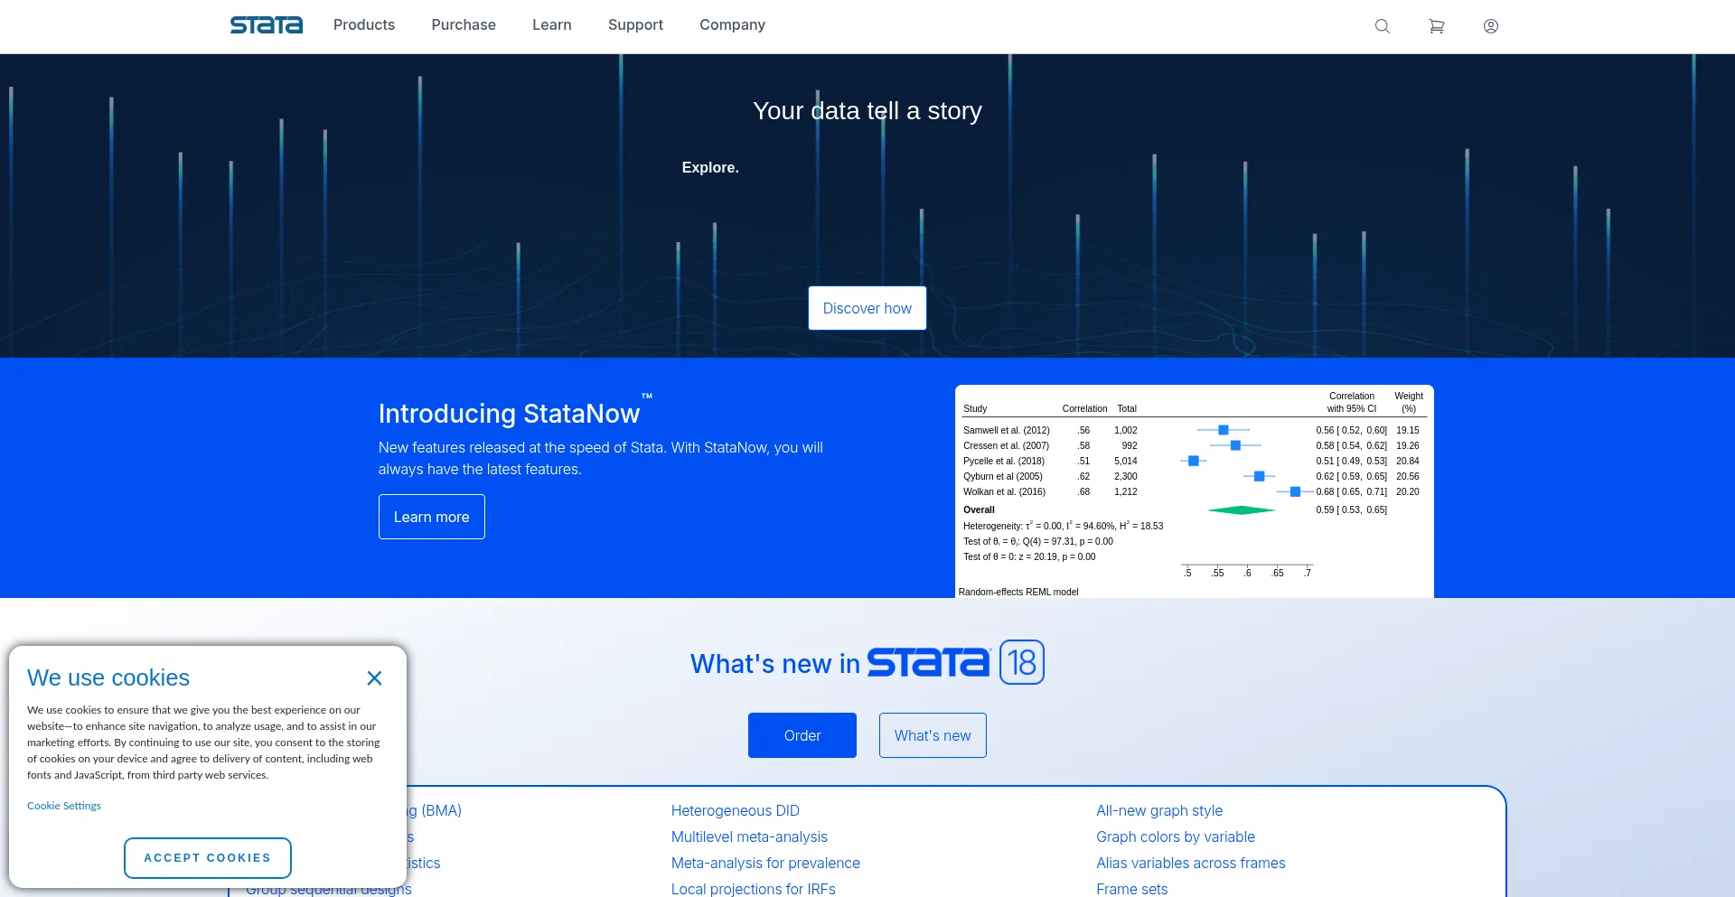Viewport: 1735px width, 897px height.
Task: Open Cookie Settings link
Action: click(x=64, y=806)
